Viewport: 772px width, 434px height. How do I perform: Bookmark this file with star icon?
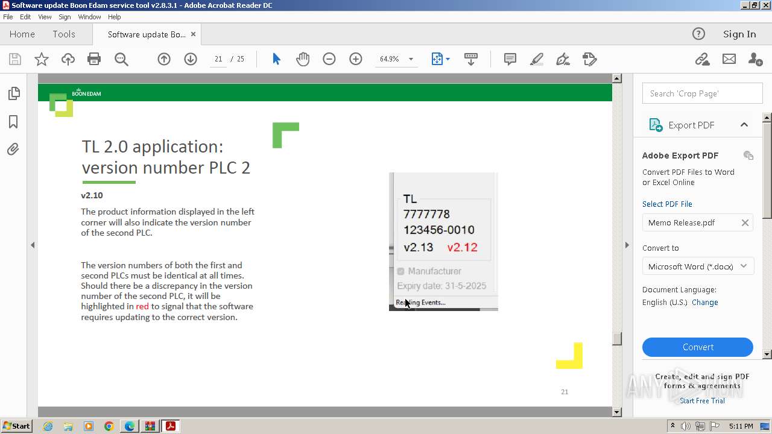click(x=42, y=59)
